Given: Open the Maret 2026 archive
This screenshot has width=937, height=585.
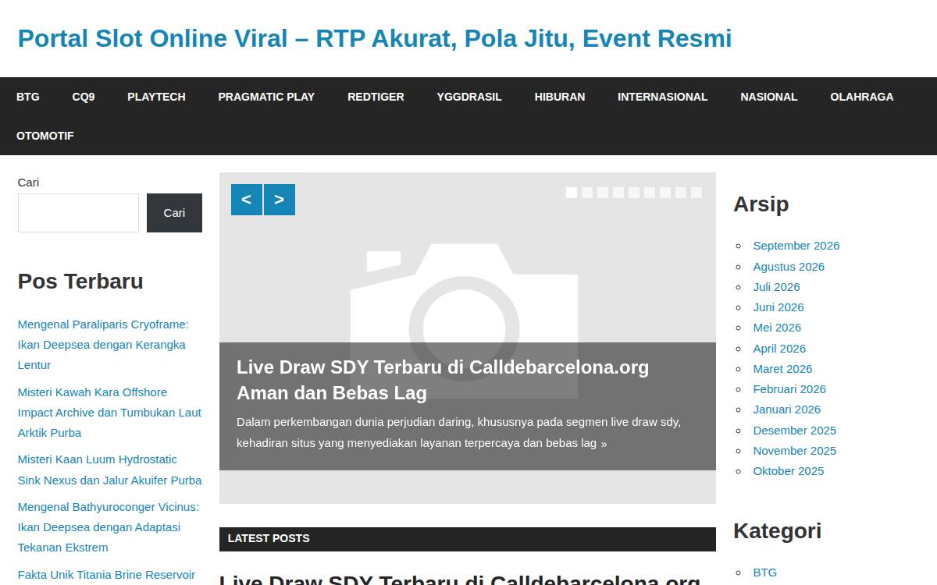Looking at the screenshot, I should coord(782,369).
